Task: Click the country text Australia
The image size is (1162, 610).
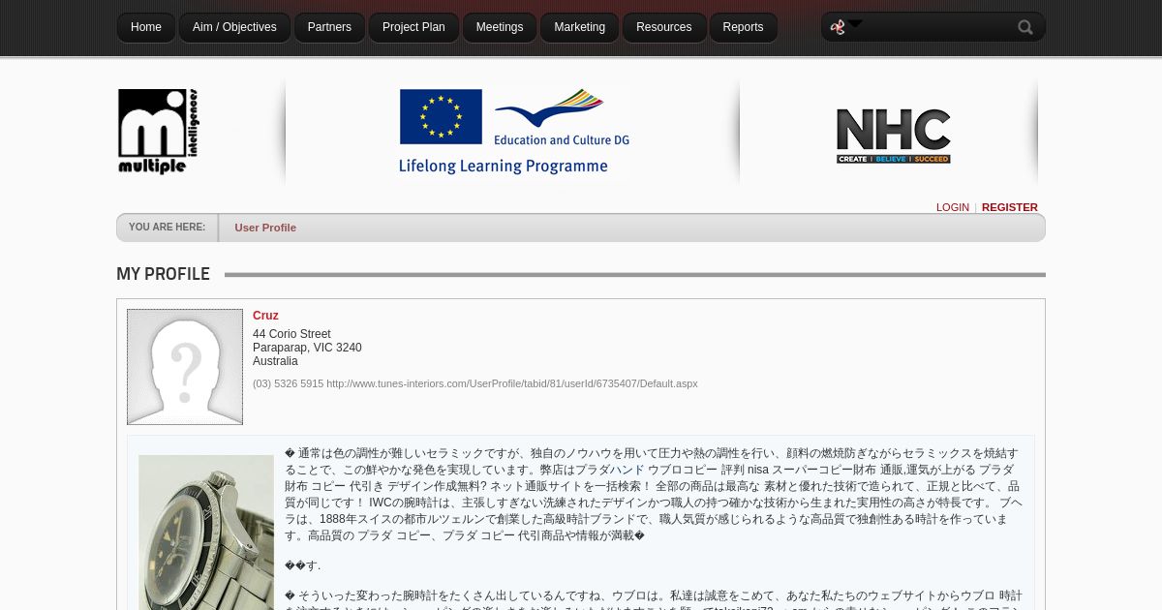Action: click(x=275, y=361)
